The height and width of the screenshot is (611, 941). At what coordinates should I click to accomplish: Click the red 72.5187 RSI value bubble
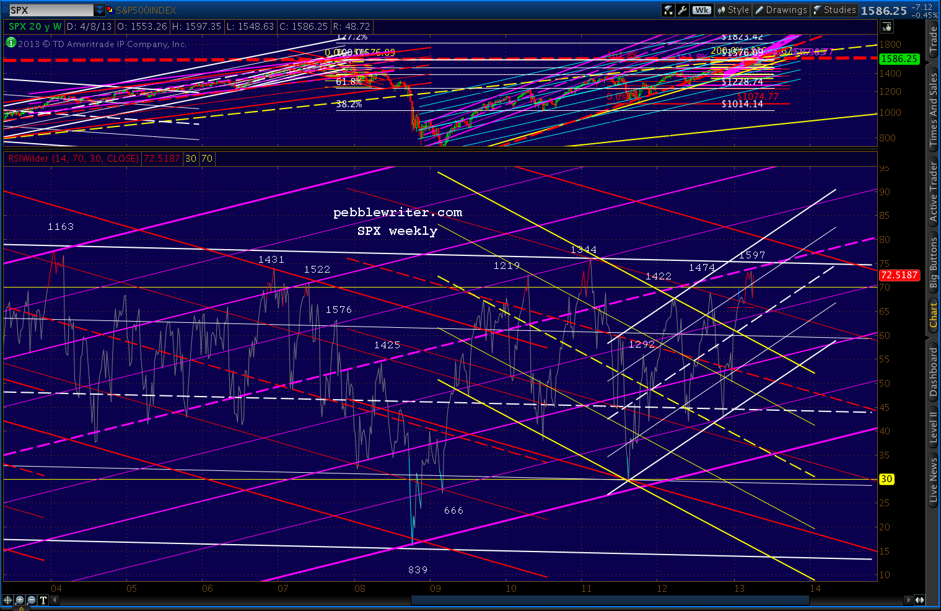pyautogui.click(x=899, y=275)
